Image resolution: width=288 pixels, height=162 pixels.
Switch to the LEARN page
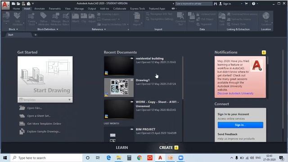[x=122, y=148]
